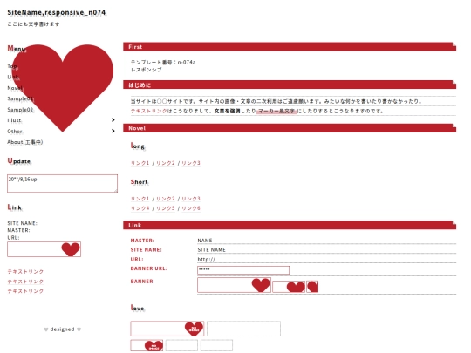
Task: Click first large Love banner with heart
Action: (167, 329)
